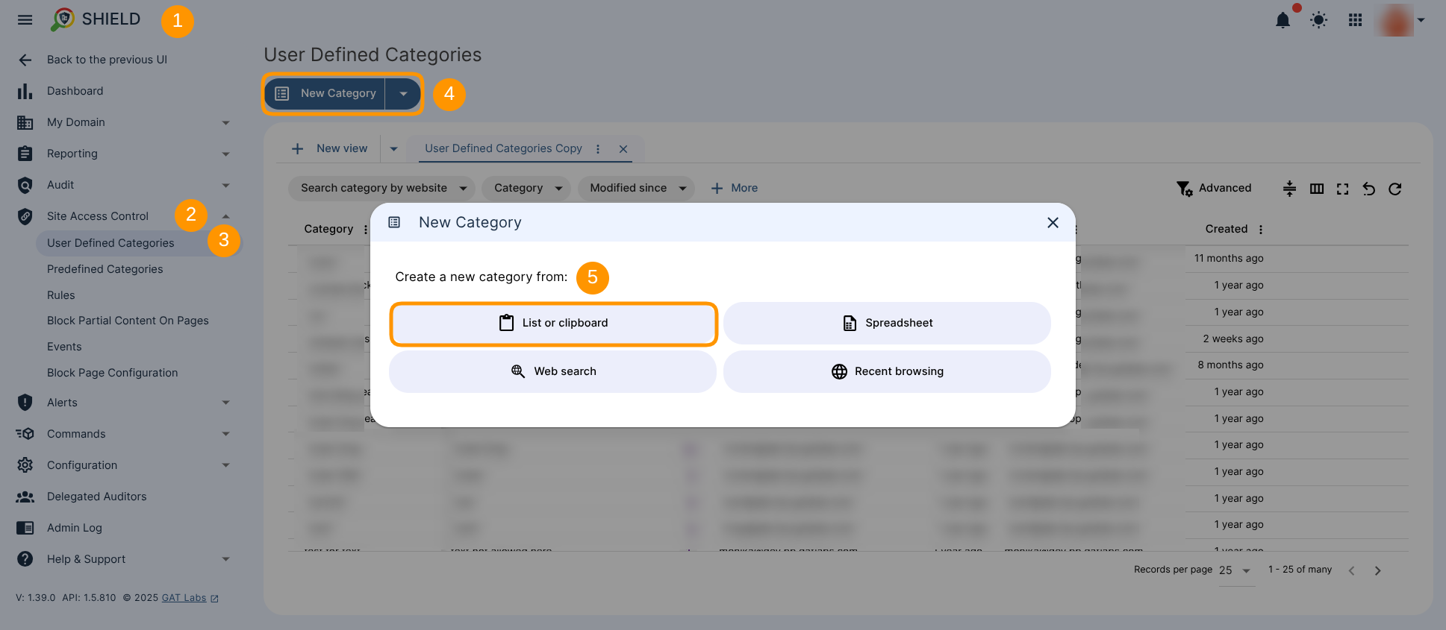Expand the Reporting menu
Image resolution: width=1446 pixels, height=630 pixels.
click(225, 154)
